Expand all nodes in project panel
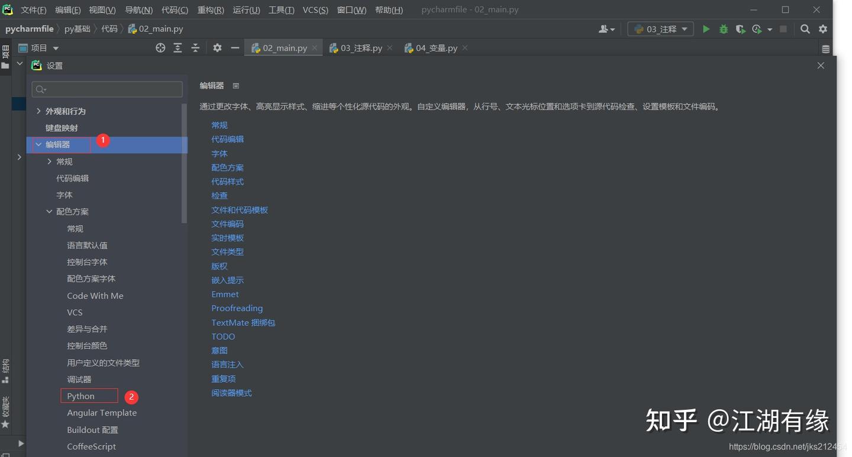Viewport: 852px width, 457px height. click(x=178, y=48)
